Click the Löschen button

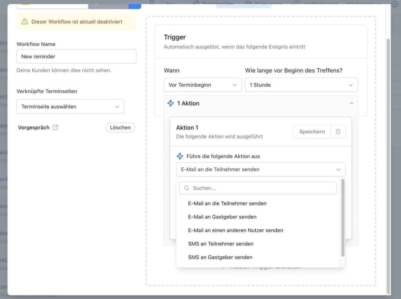click(x=120, y=127)
